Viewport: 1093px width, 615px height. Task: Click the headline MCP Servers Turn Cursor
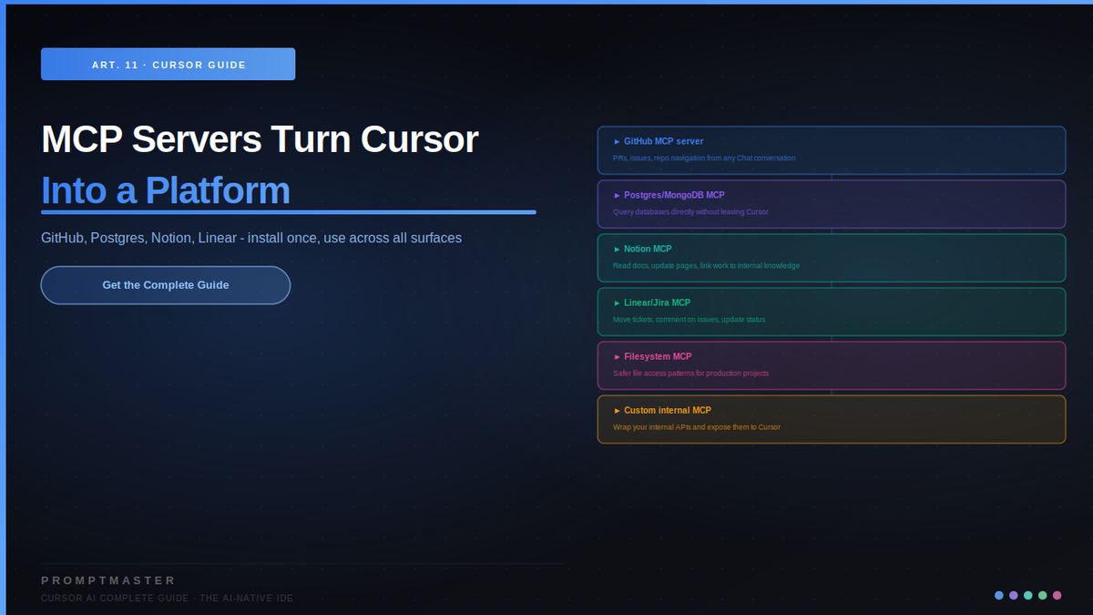coord(260,139)
